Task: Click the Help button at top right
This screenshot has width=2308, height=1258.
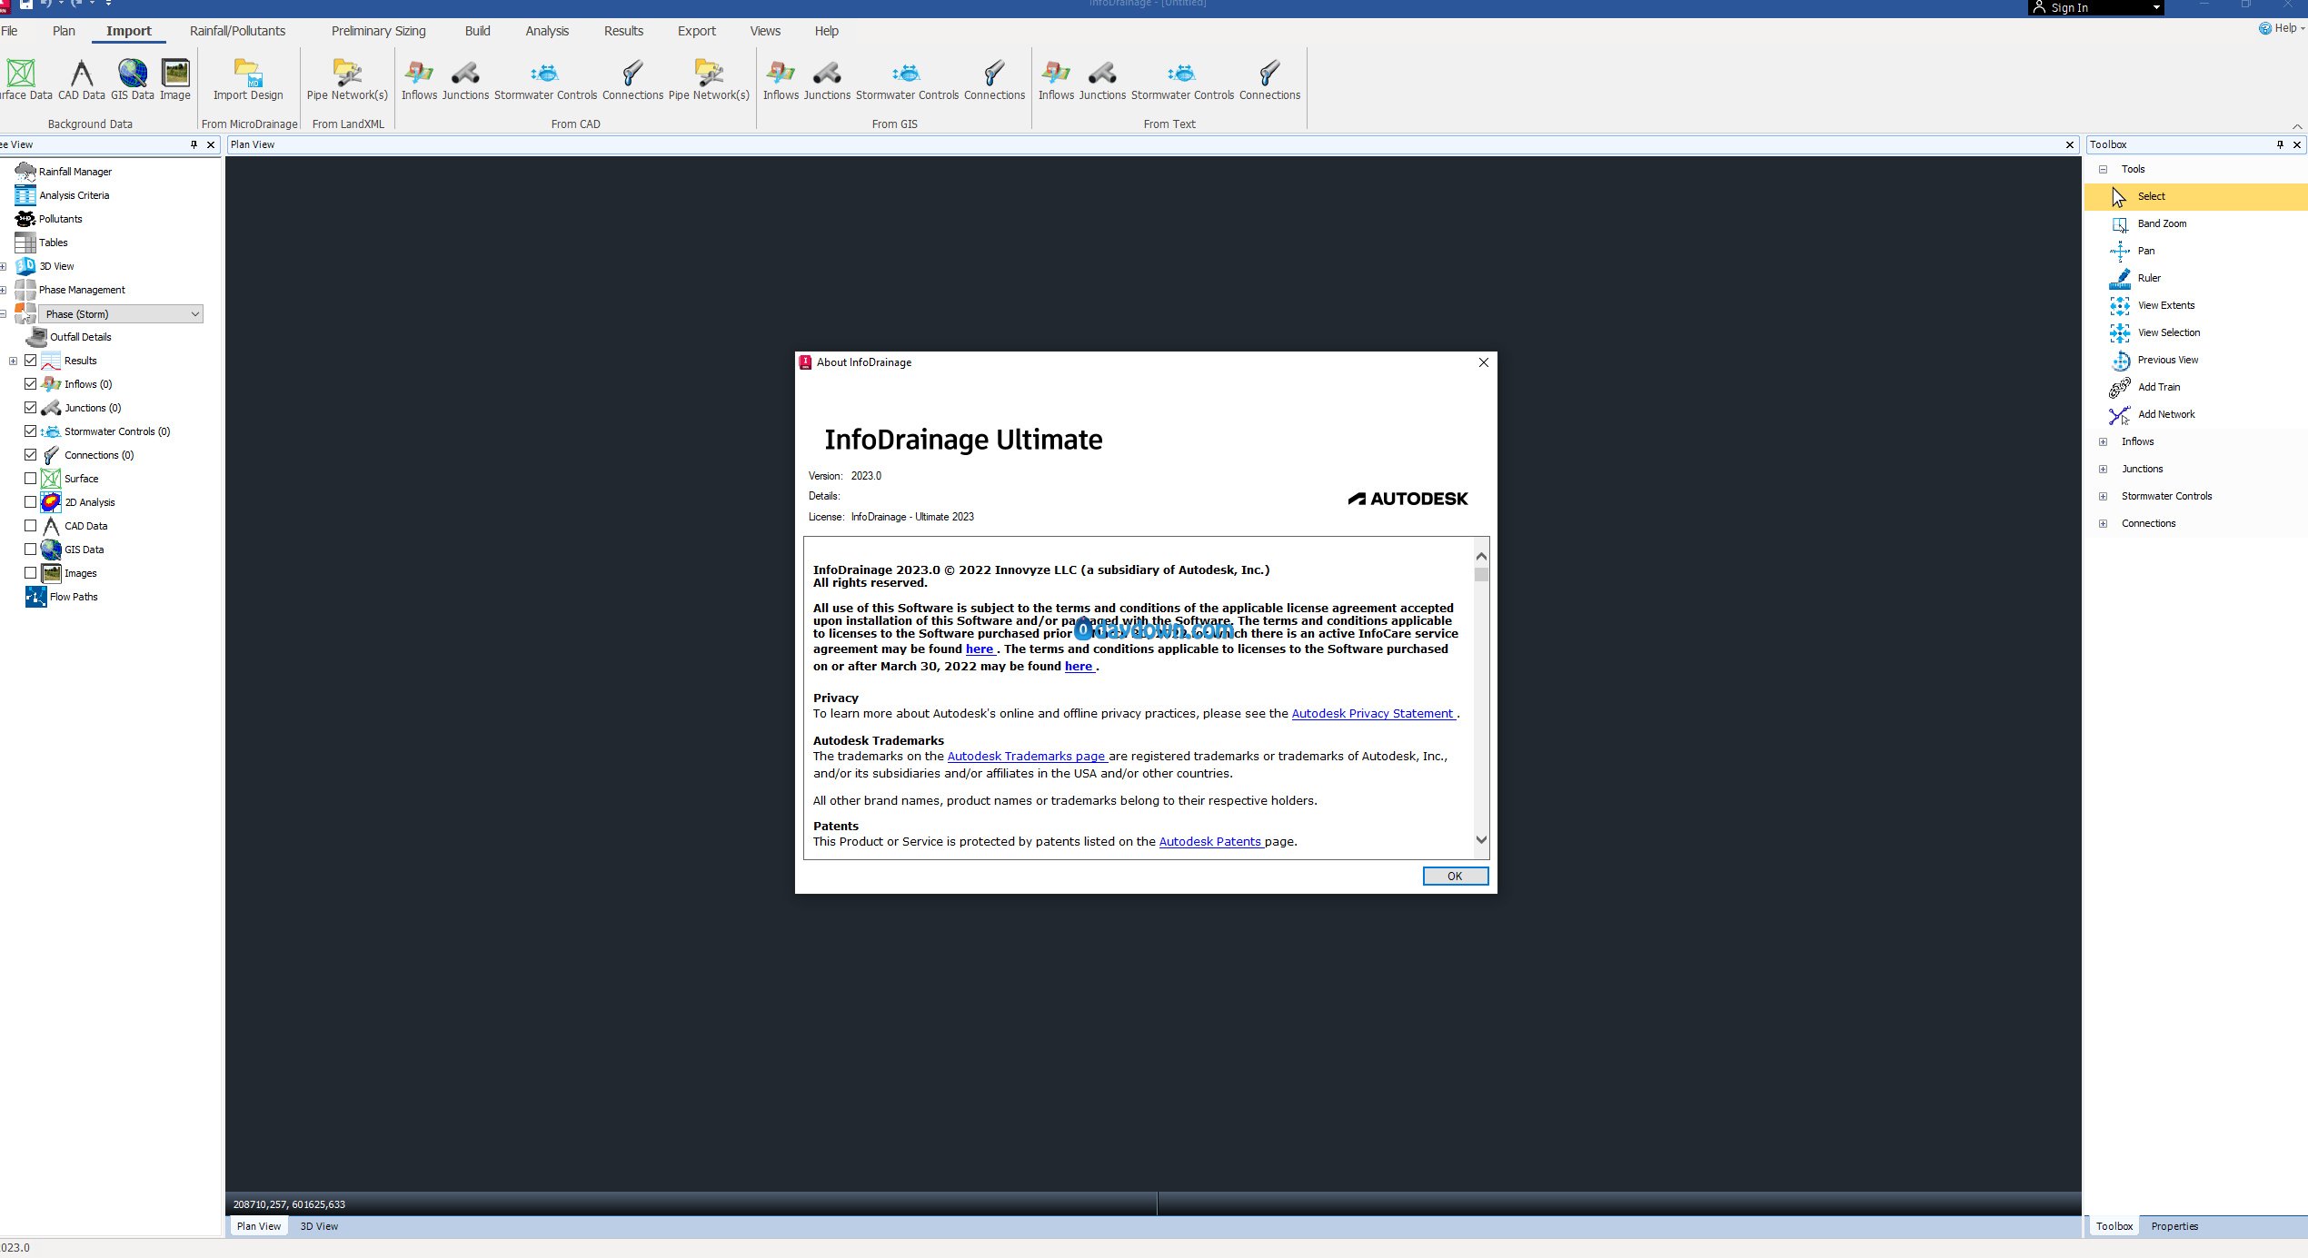Action: click(2282, 28)
